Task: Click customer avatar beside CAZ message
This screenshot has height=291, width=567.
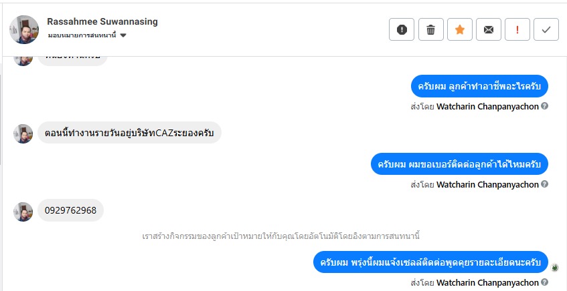Action: click(23, 133)
